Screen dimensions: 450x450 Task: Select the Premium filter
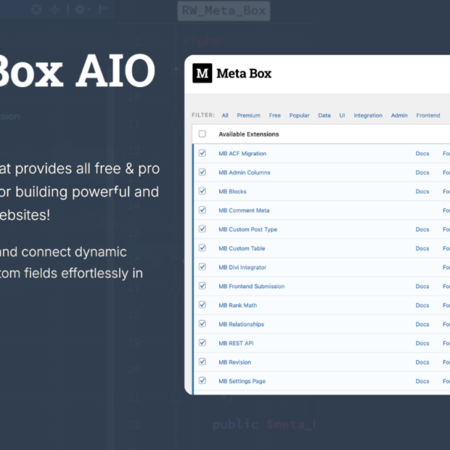tap(248, 115)
